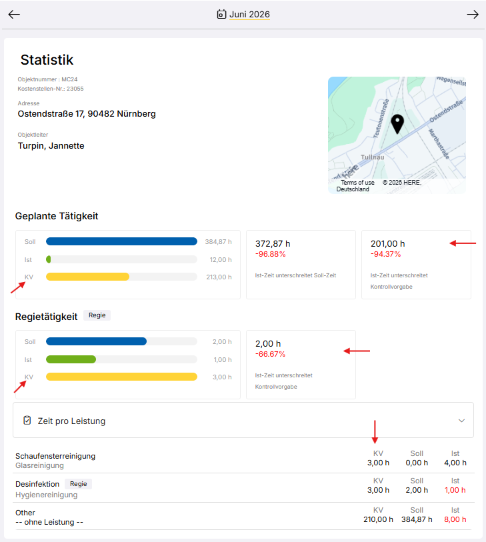Select the 201,00 h Kontrollvorgabe card
Viewport: 486px width, 542px height.
[x=416, y=265]
